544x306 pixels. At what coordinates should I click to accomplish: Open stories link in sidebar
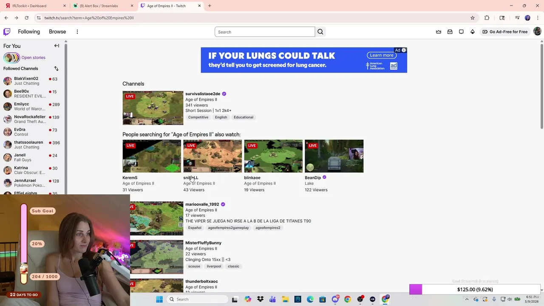pos(33,57)
